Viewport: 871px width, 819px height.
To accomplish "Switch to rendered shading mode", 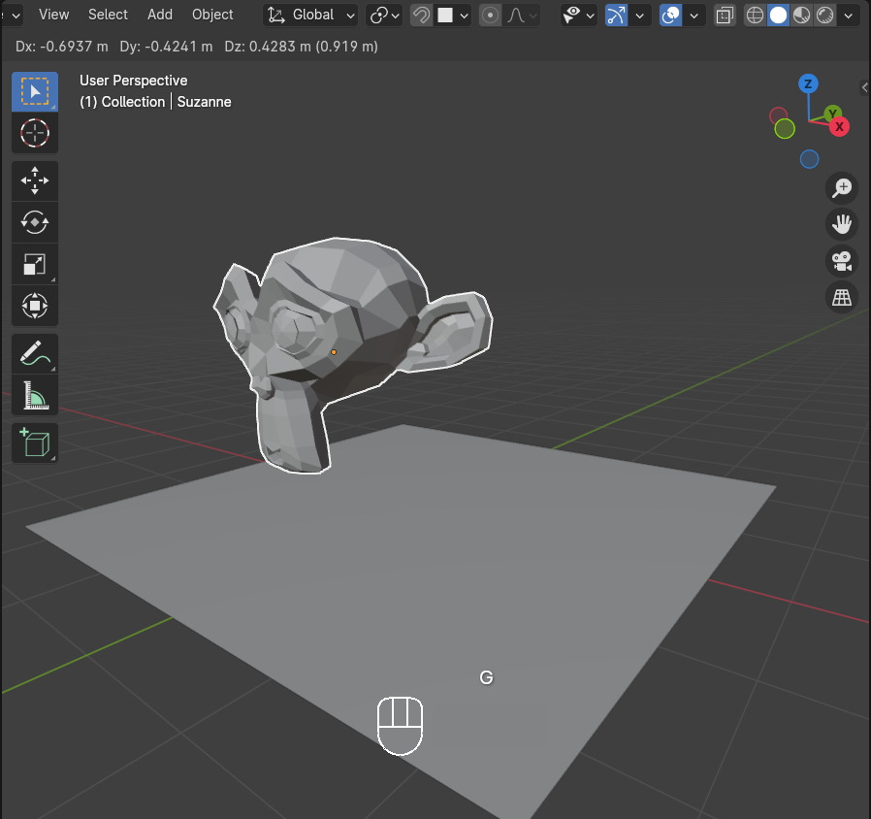I will (824, 15).
